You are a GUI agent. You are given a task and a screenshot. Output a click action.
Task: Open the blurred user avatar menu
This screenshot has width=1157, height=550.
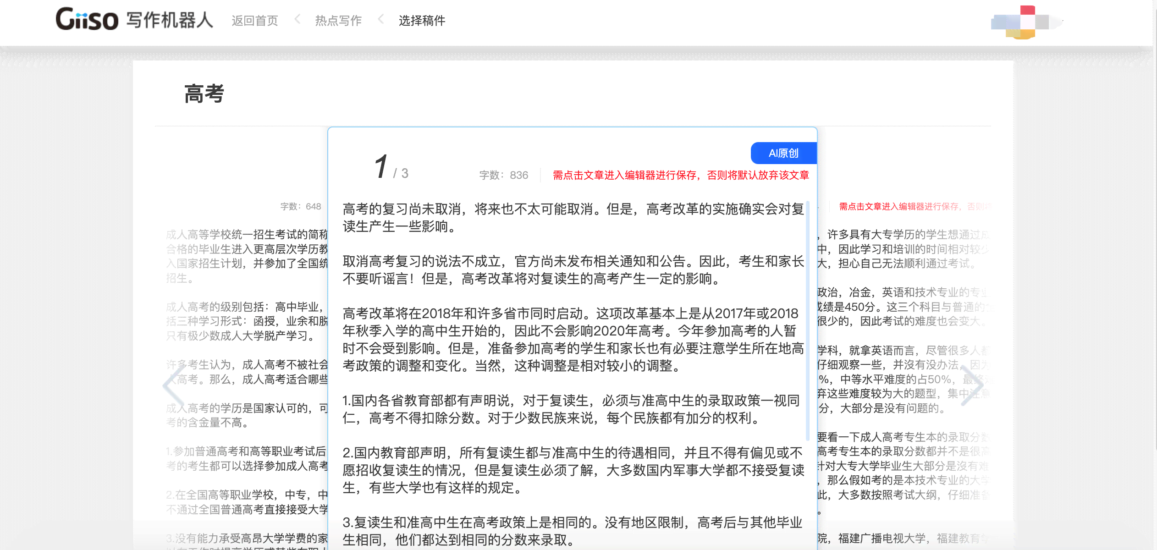click(x=1026, y=22)
